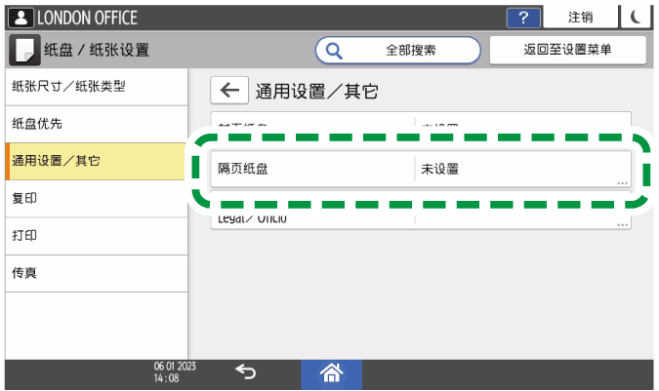Open the 传真 sidebar item
This screenshot has width=659, height=391.
coord(97,273)
